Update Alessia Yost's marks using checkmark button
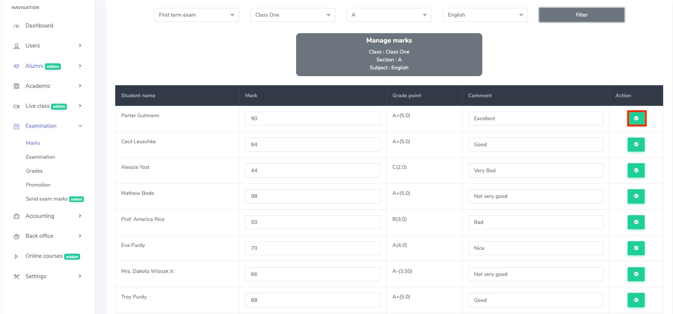This screenshot has height=314, width=673. (x=636, y=170)
